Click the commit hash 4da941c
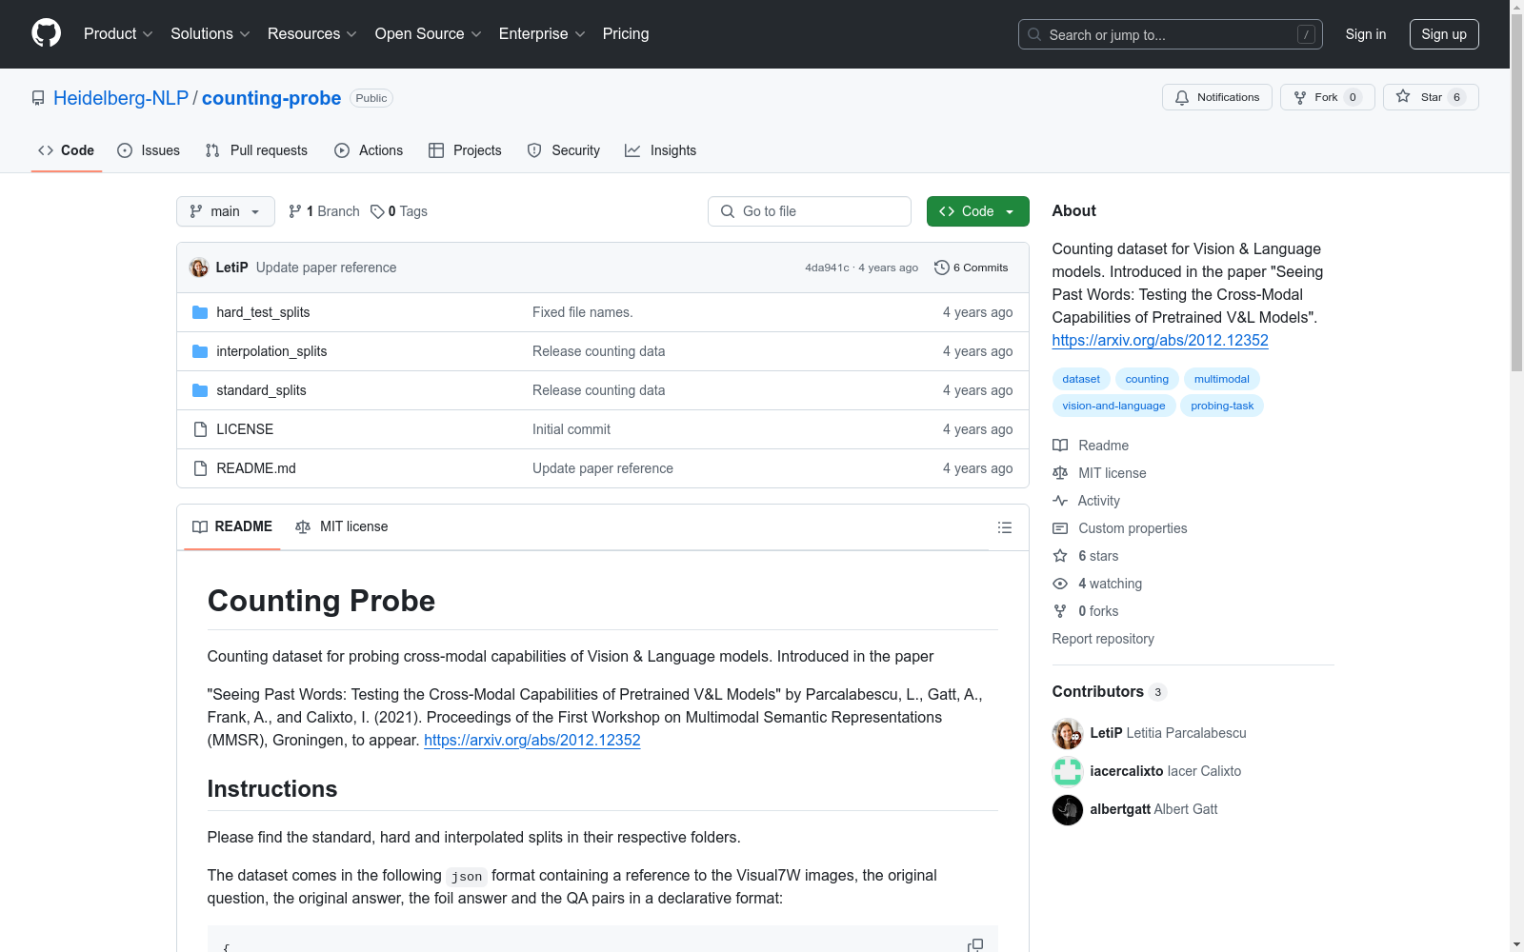Image resolution: width=1524 pixels, height=952 pixels. point(827,268)
